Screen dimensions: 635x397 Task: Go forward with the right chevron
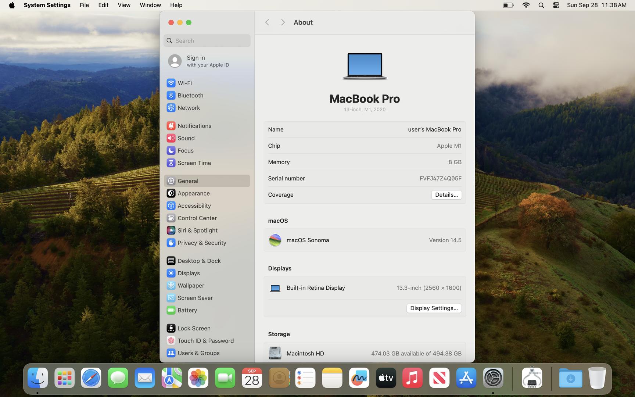coord(283,22)
